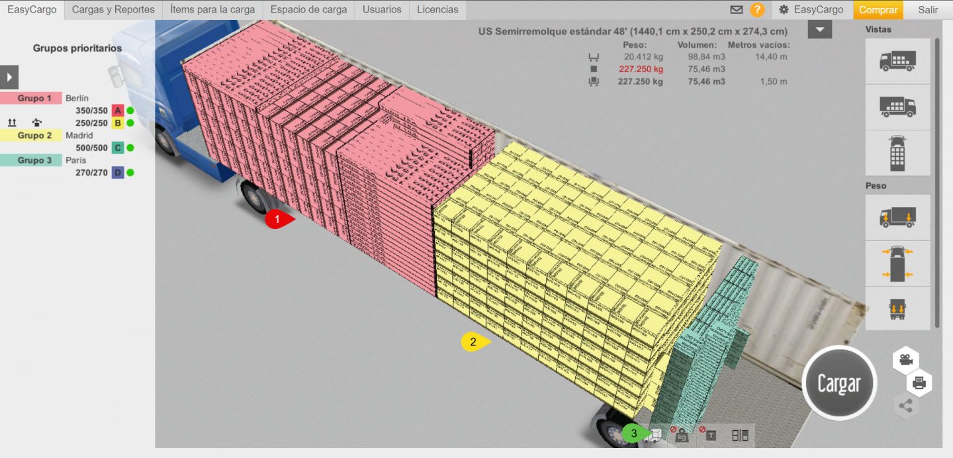Open the orange help question mark
The image size is (953, 458).
pyautogui.click(x=757, y=10)
